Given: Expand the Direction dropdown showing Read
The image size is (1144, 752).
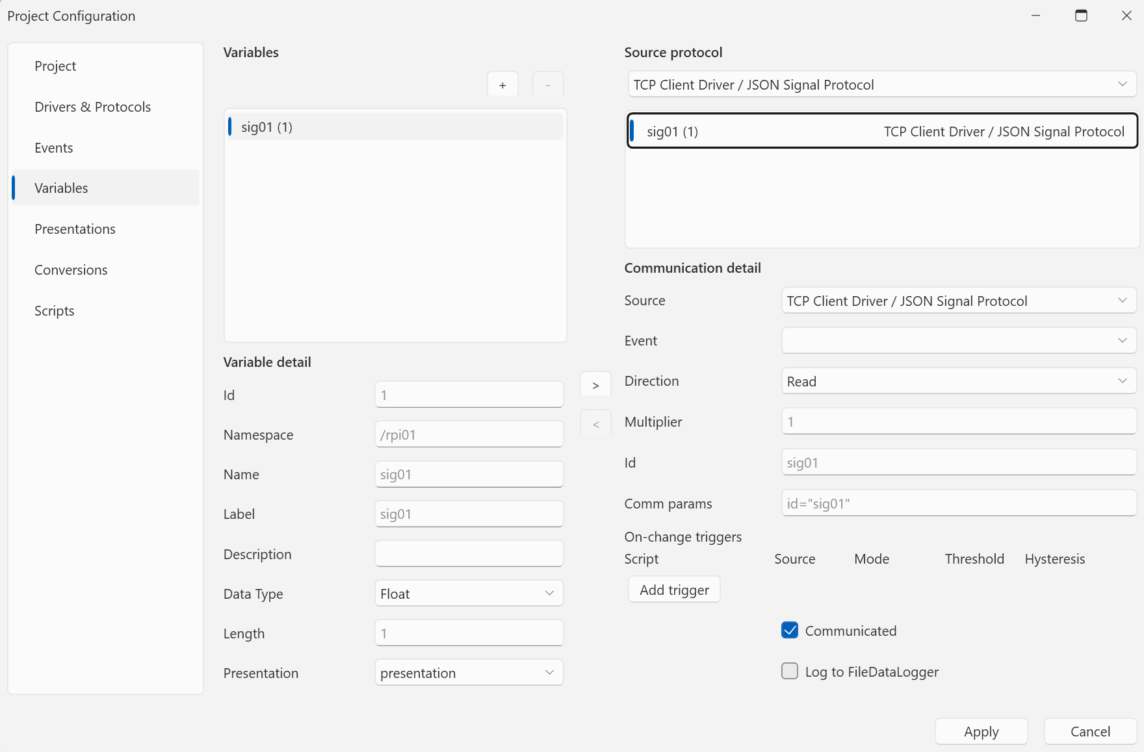Looking at the screenshot, I should coord(959,381).
